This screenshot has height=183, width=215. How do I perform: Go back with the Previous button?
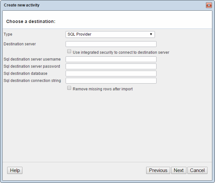158,170
